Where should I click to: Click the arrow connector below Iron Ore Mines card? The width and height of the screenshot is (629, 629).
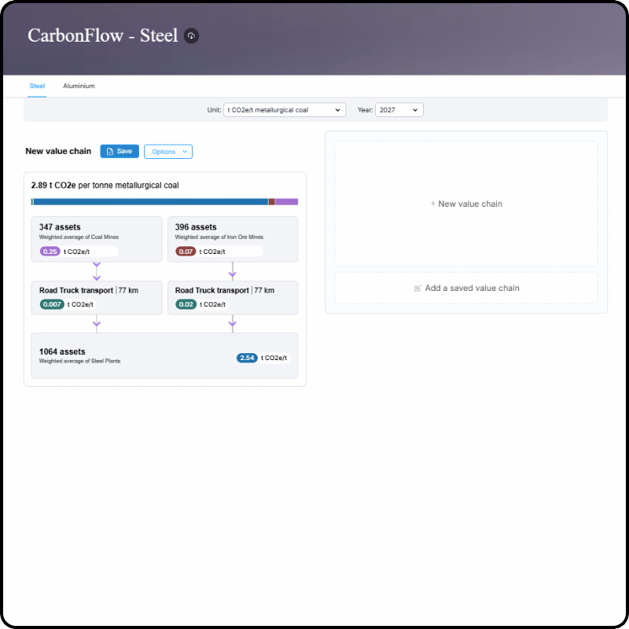click(233, 271)
